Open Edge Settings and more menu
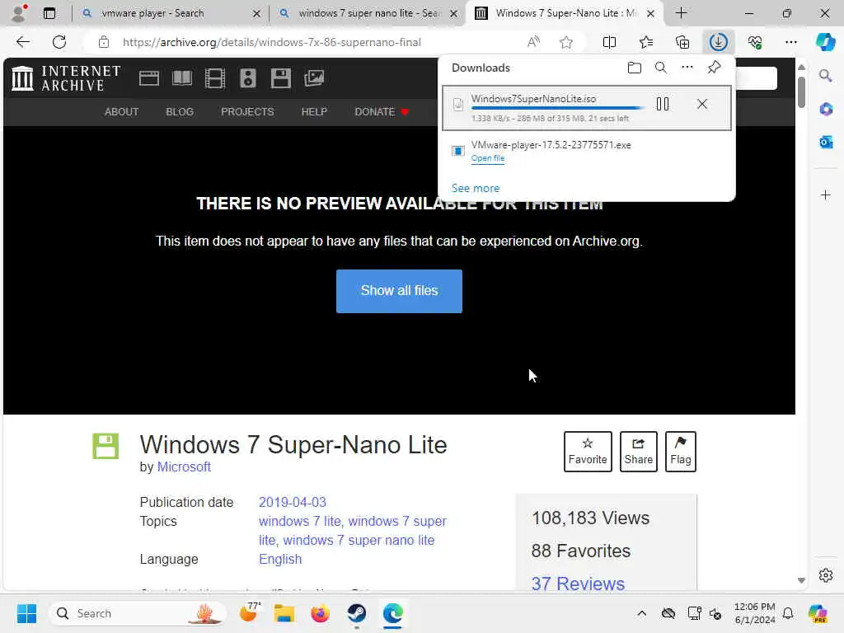The image size is (844, 633). 790,42
